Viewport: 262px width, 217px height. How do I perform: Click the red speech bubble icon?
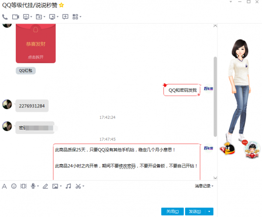coord(245,142)
